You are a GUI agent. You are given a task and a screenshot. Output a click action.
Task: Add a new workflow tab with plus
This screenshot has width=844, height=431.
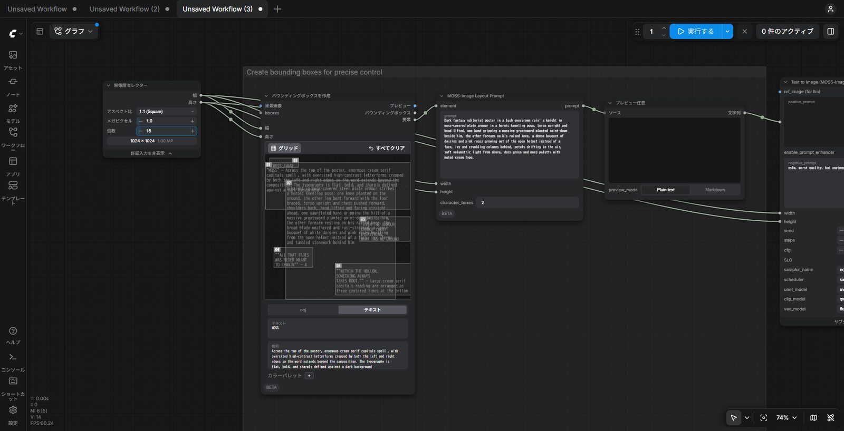click(x=277, y=9)
